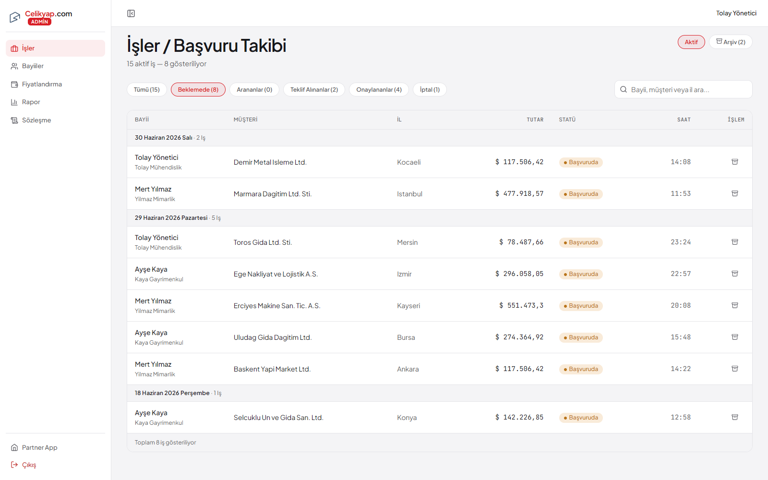768x480 pixels.
Task: Click the İşler briefcase icon
Action: click(14, 48)
